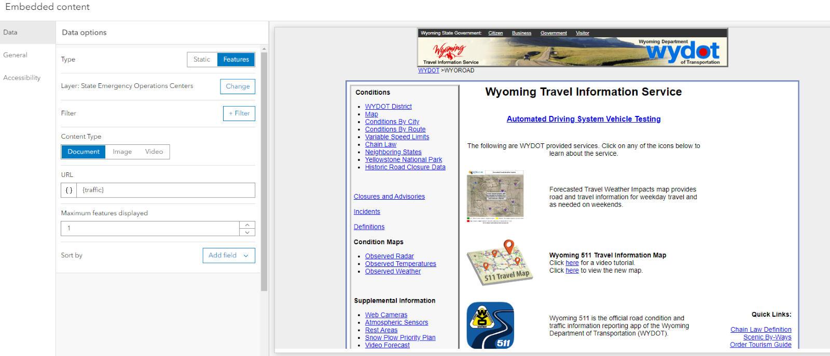Image resolution: width=830 pixels, height=356 pixels.
Task: Open Atmospheric Sensors link
Action: pos(396,322)
